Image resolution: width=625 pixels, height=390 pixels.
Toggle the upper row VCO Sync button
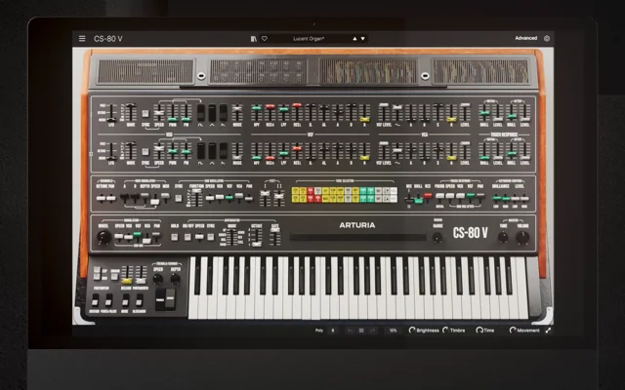(x=146, y=113)
